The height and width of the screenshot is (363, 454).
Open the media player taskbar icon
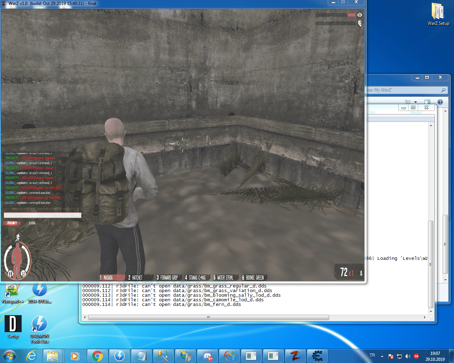pos(74,356)
